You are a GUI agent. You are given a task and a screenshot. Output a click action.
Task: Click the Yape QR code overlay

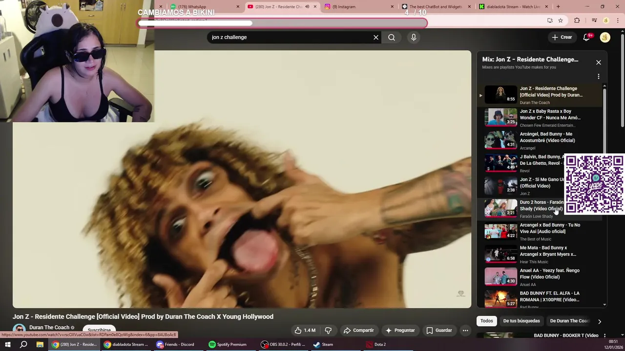(x=594, y=184)
